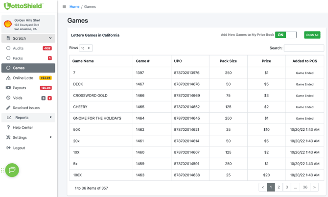Image resolution: width=328 pixels, height=197 pixels.
Task: Collapse the Scratch menu chevron
Action: pyautogui.click(x=50, y=38)
